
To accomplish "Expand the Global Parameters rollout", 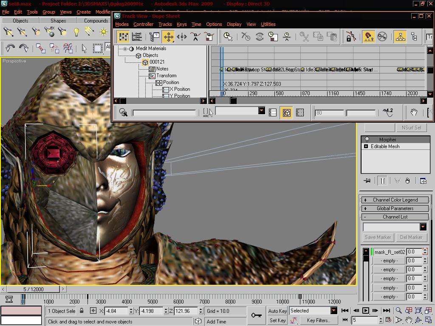I will pos(395,208).
